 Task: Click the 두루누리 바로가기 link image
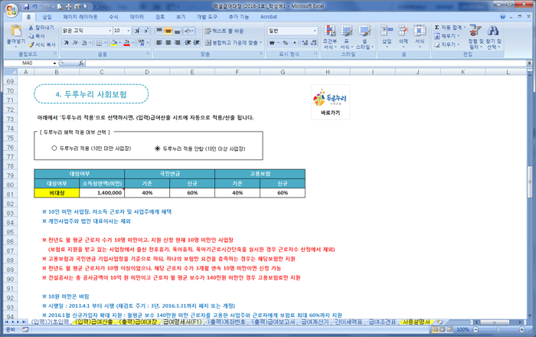(x=330, y=102)
